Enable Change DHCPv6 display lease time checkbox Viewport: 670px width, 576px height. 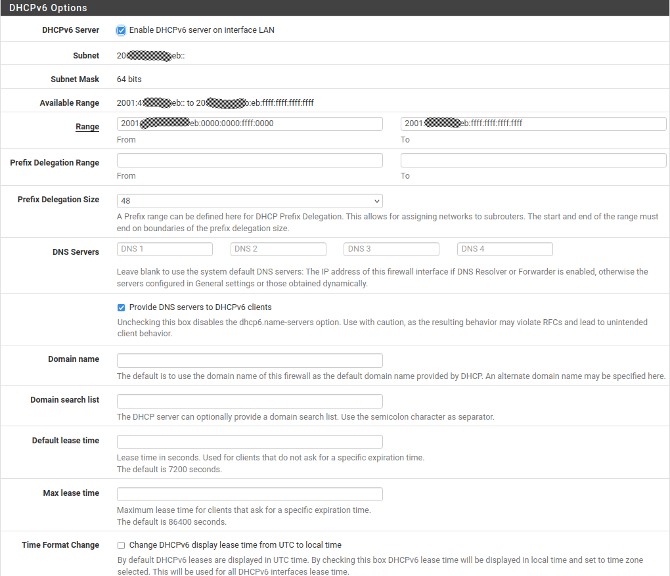(121, 545)
